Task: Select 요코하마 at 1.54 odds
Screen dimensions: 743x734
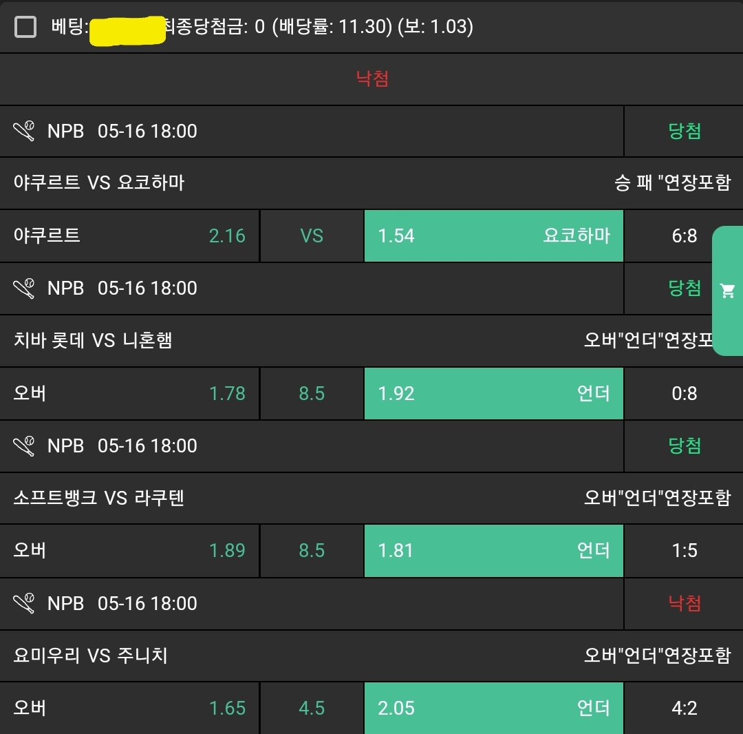Action: click(x=493, y=235)
